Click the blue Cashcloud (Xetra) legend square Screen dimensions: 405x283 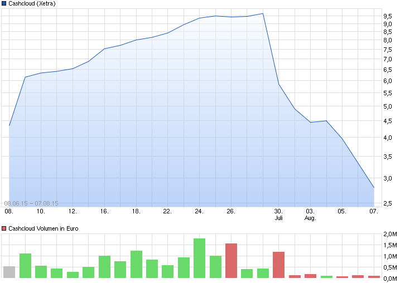4,3
